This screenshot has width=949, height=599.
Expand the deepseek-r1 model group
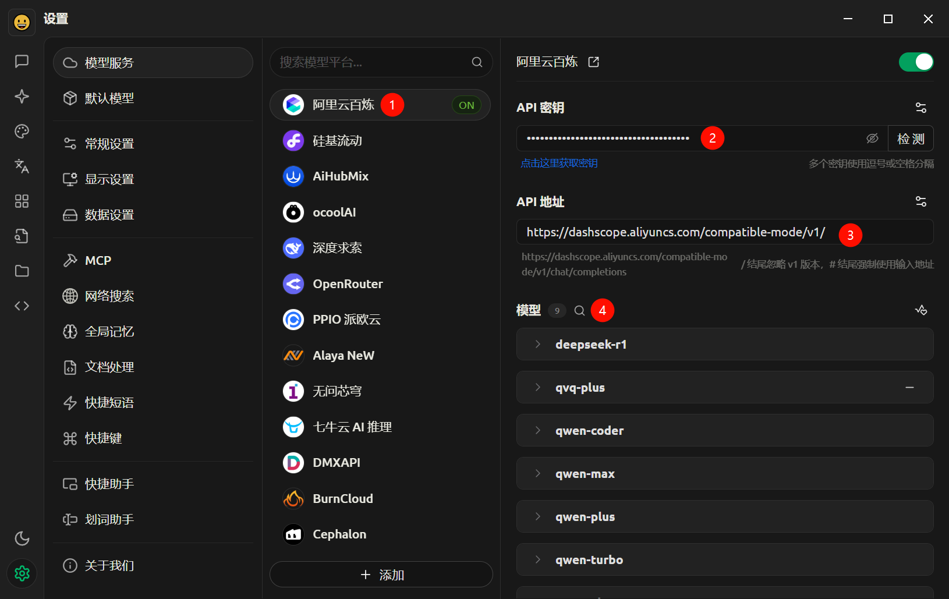[x=725, y=344]
